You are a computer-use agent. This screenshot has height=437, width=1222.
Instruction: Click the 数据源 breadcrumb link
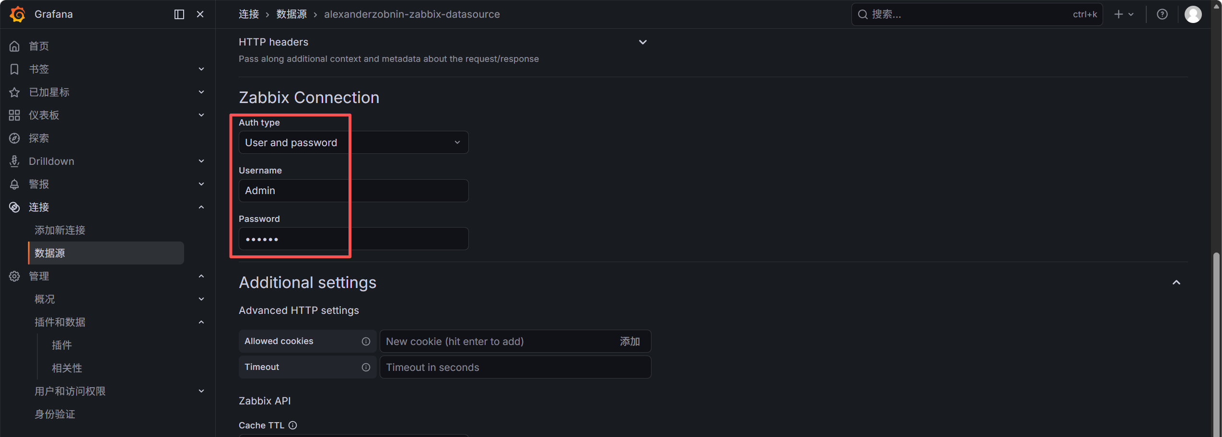point(291,14)
